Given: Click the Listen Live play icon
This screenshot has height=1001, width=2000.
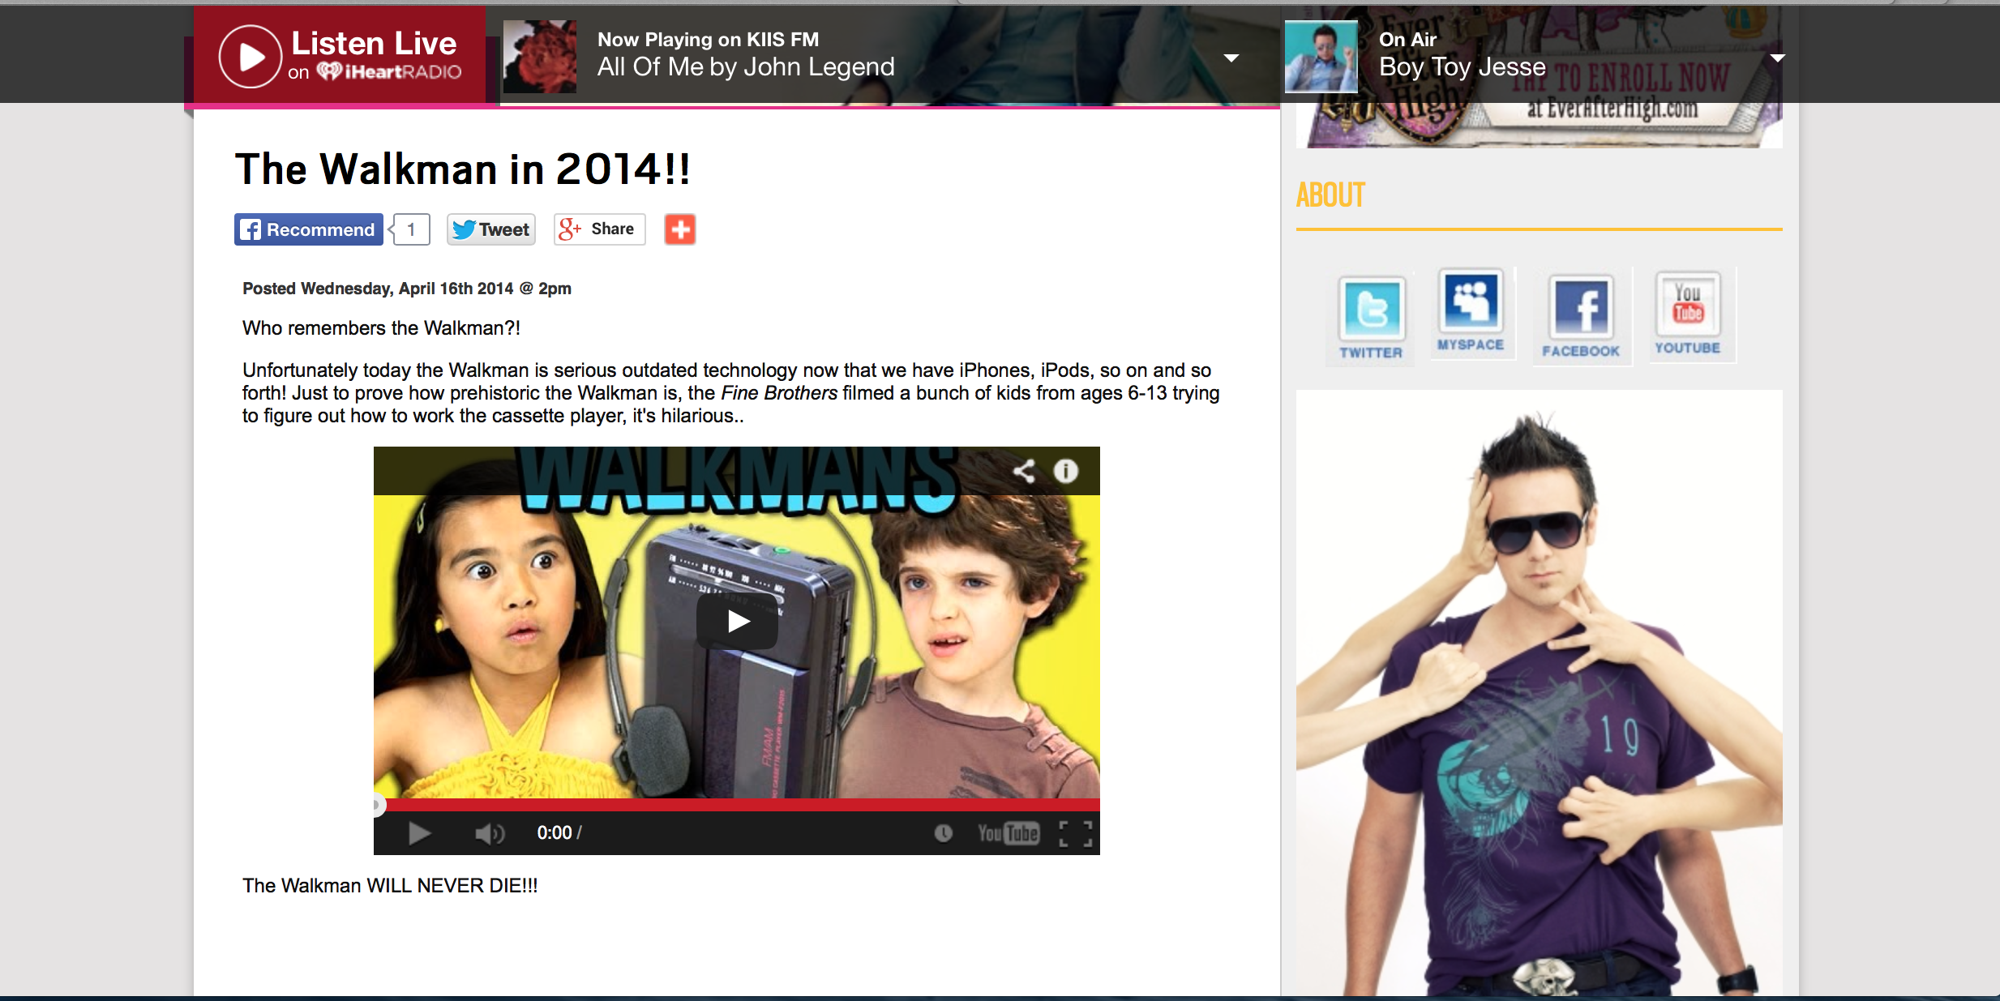Looking at the screenshot, I should click(x=251, y=57).
